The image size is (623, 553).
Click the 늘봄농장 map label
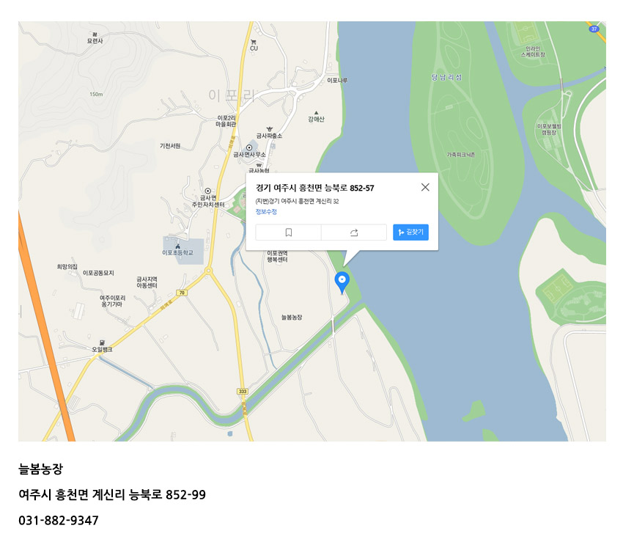pyautogui.click(x=292, y=318)
